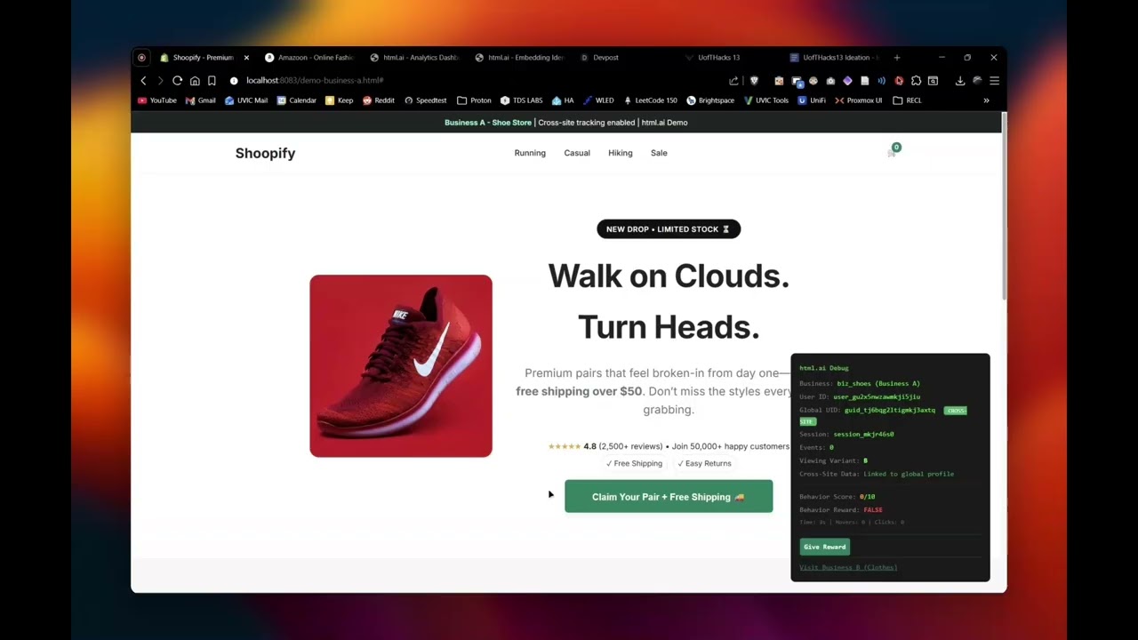Click the CROSS-SITE green badge

point(955,411)
